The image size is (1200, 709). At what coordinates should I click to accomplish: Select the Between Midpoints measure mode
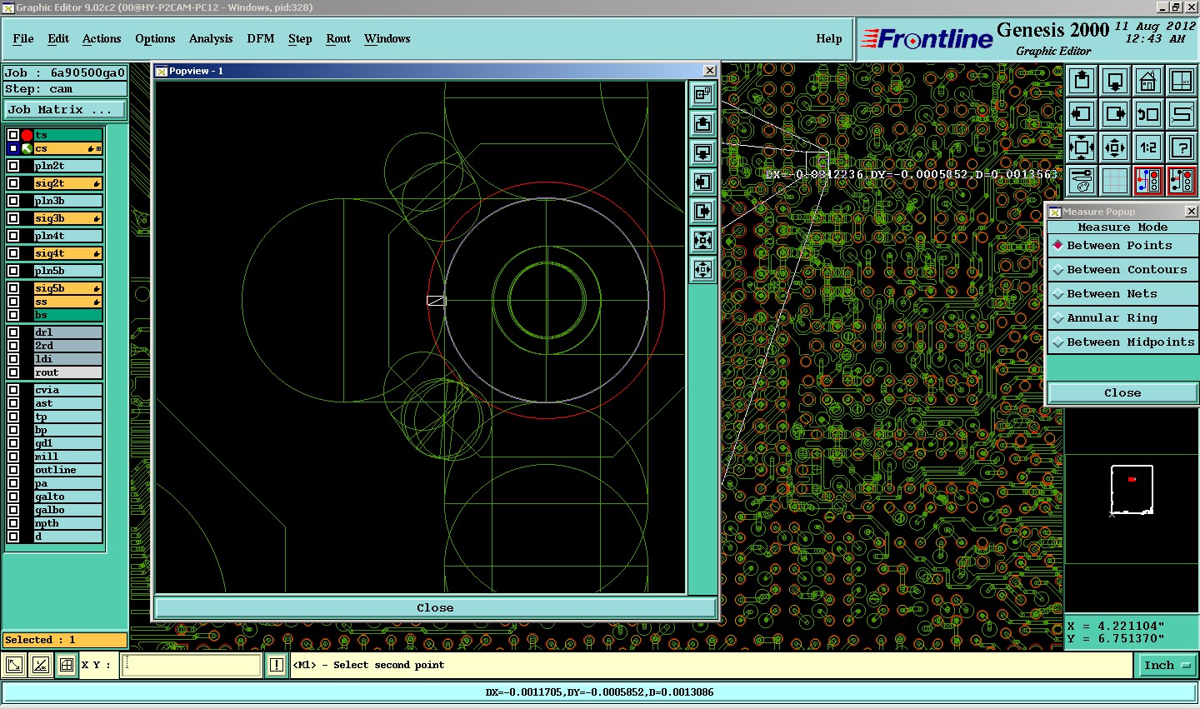click(1122, 342)
